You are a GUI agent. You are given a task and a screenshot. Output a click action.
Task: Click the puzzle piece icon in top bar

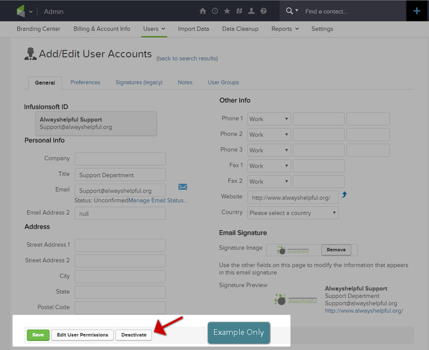(x=239, y=11)
